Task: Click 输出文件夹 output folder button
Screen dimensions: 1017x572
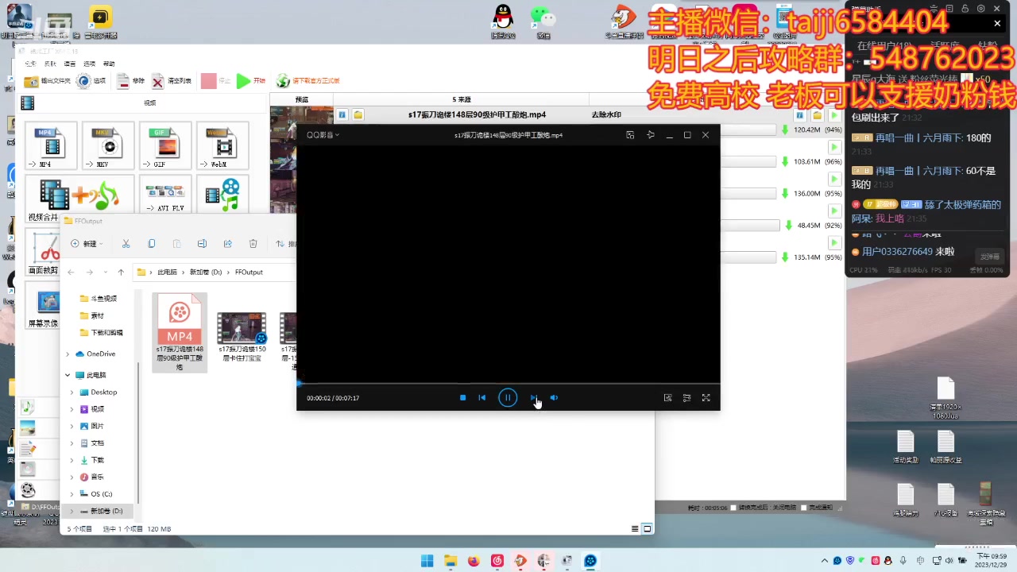Action: tap(48, 81)
